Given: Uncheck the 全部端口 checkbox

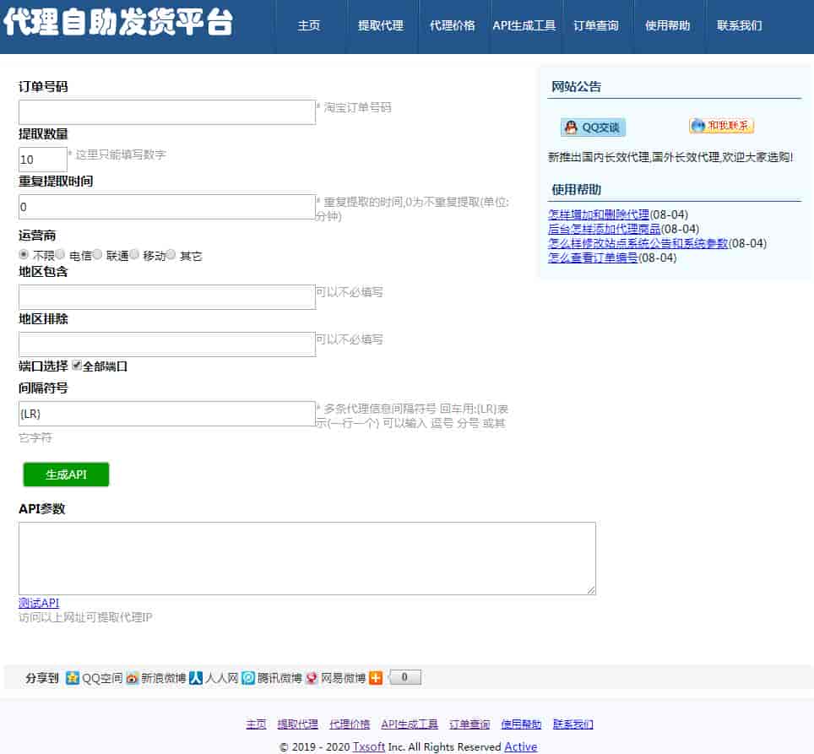Looking at the screenshot, I should (x=77, y=366).
